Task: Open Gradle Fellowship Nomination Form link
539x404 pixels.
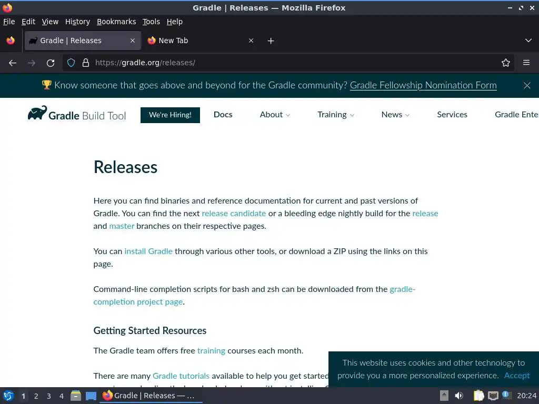Action: point(423,85)
